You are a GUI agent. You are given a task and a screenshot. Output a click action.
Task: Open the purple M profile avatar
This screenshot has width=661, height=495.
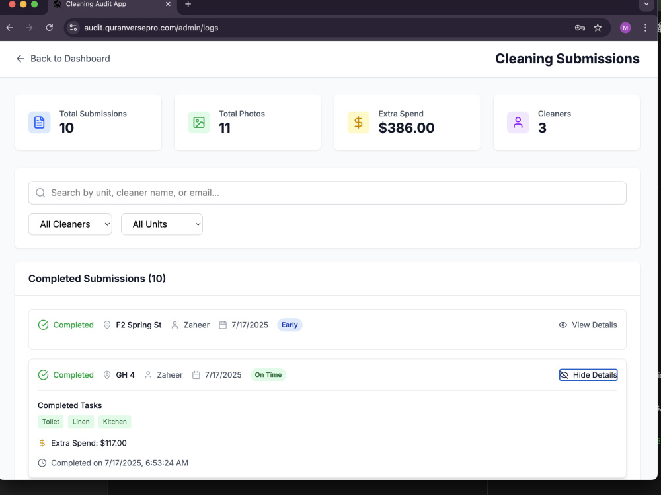(x=625, y=28)
